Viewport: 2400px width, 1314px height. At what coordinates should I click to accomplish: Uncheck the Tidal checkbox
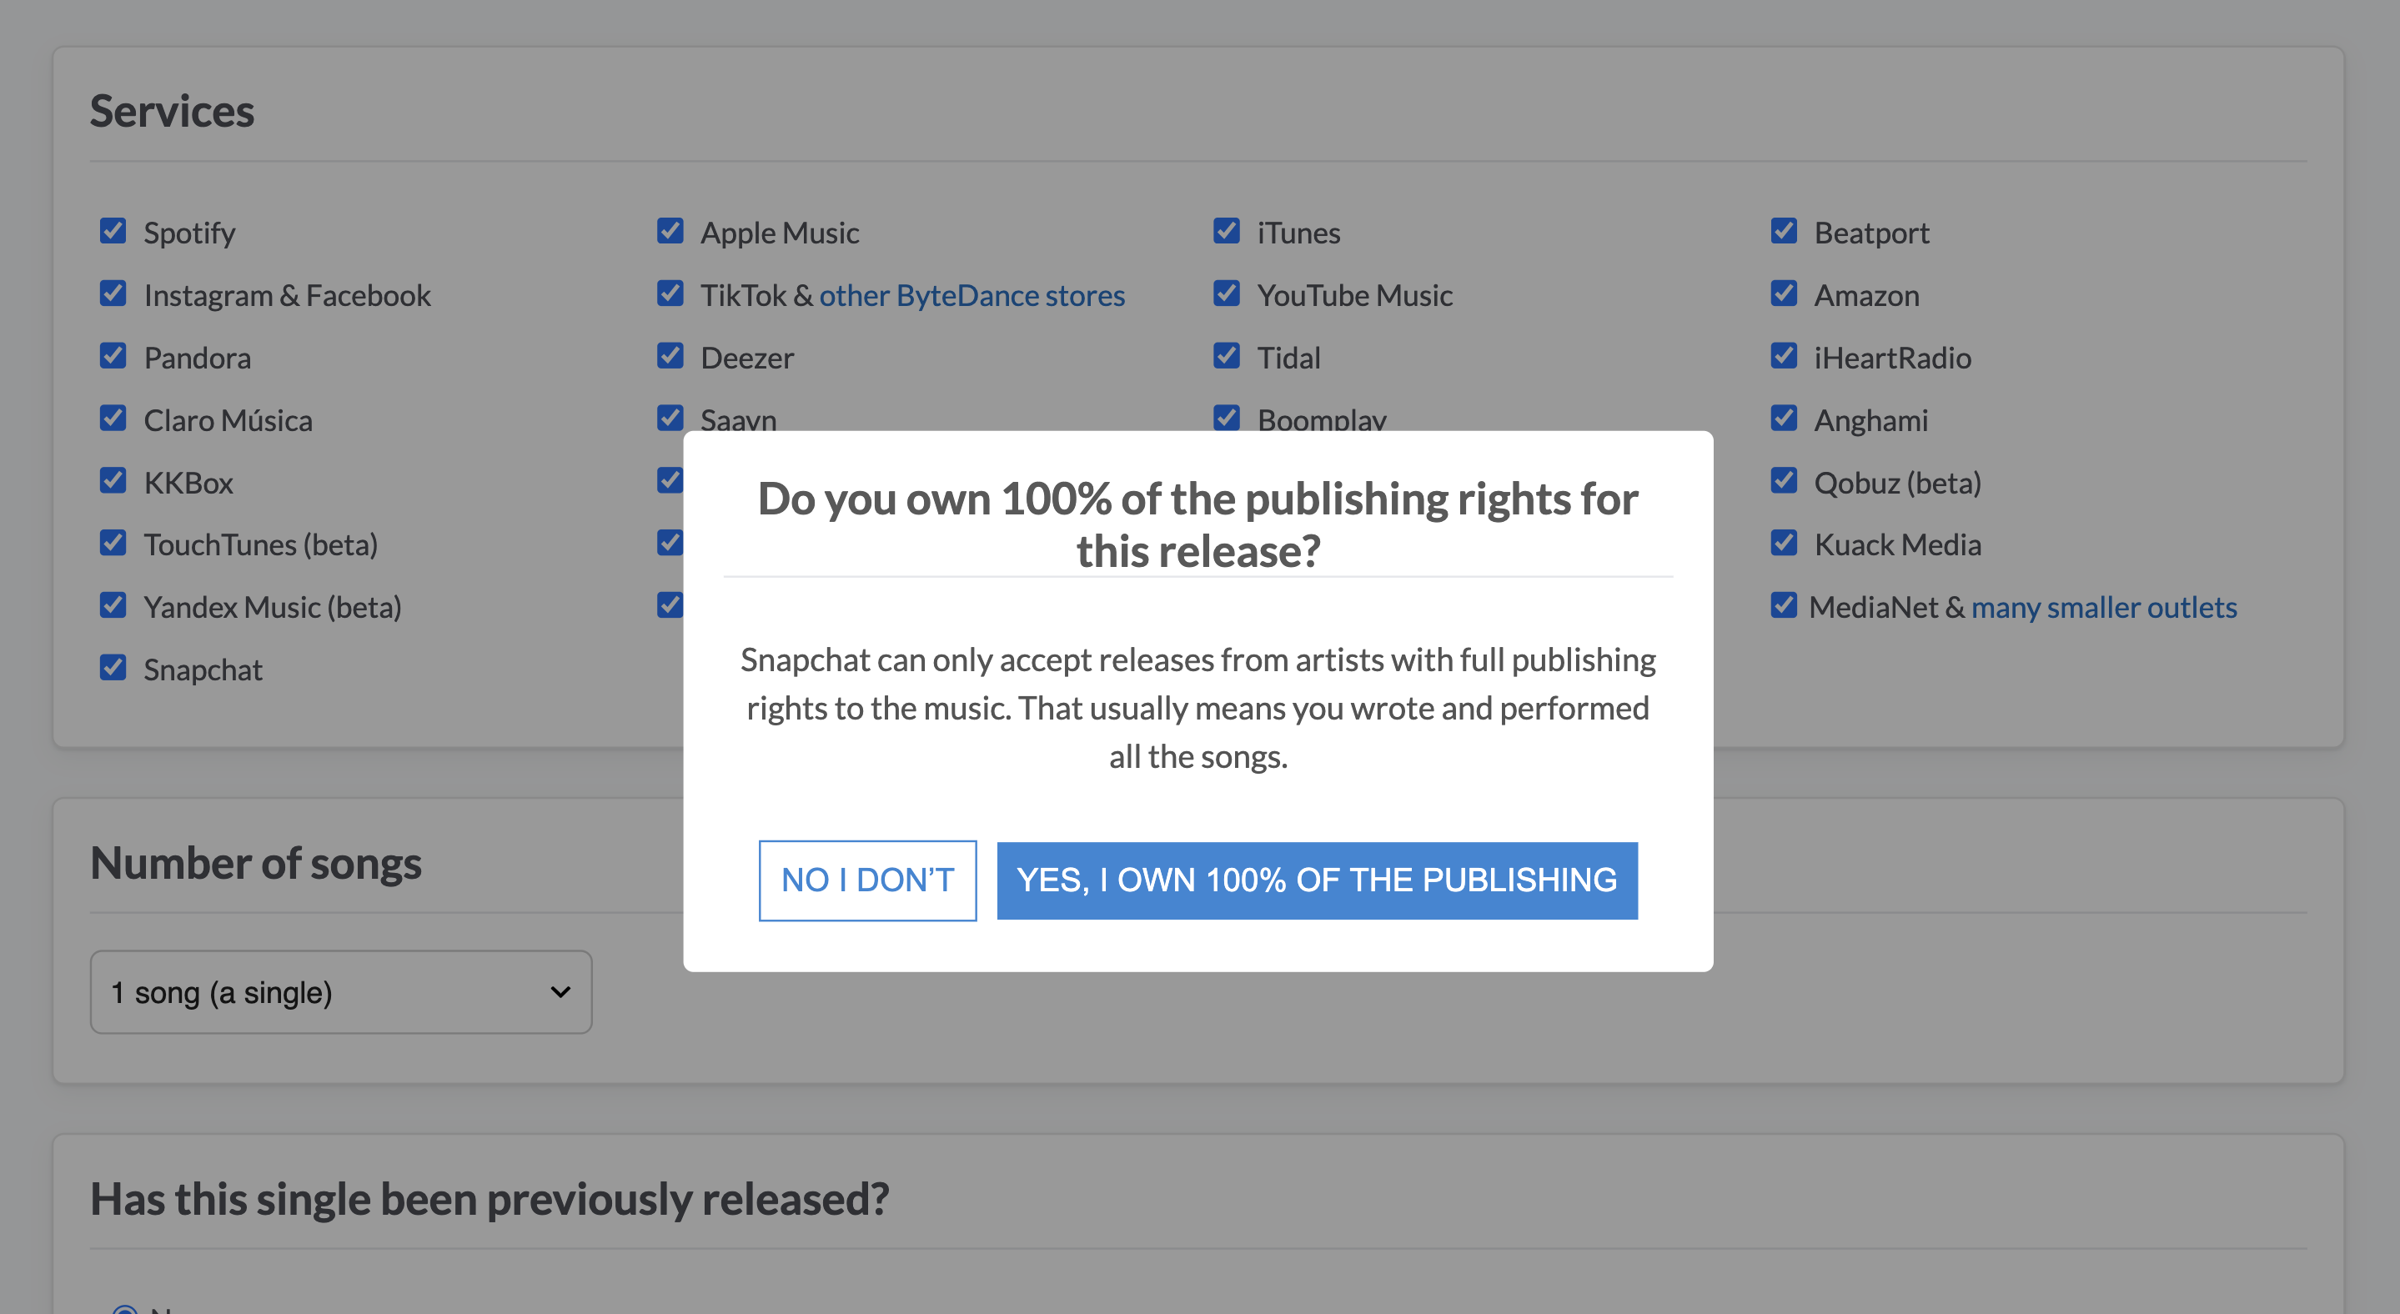(x=1226, y=356)
